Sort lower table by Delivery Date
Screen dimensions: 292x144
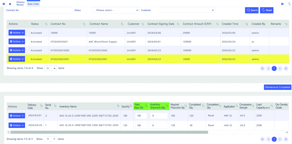tap(41, 106)
